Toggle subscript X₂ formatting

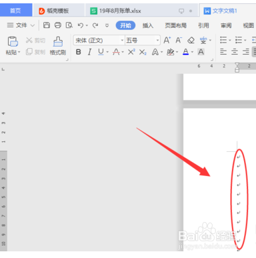[143, 52]
